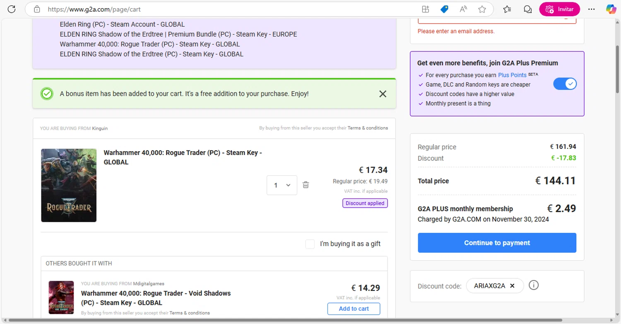Open the quantity dropdown for Rogue Trader
621x324 pixels.
tap(282, 185)
